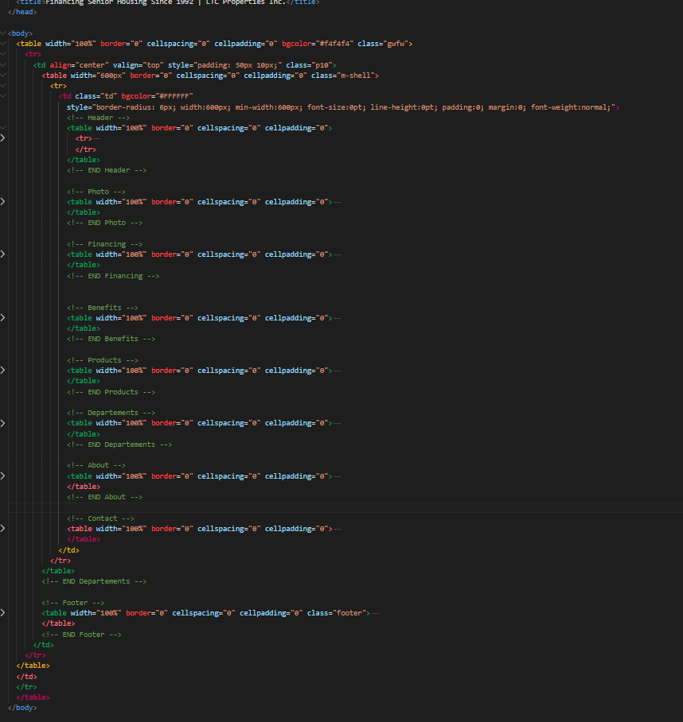Click the "<!-- About -->" comment
The width and height of the screenshot is (683, 722).
tap(96, 465)
